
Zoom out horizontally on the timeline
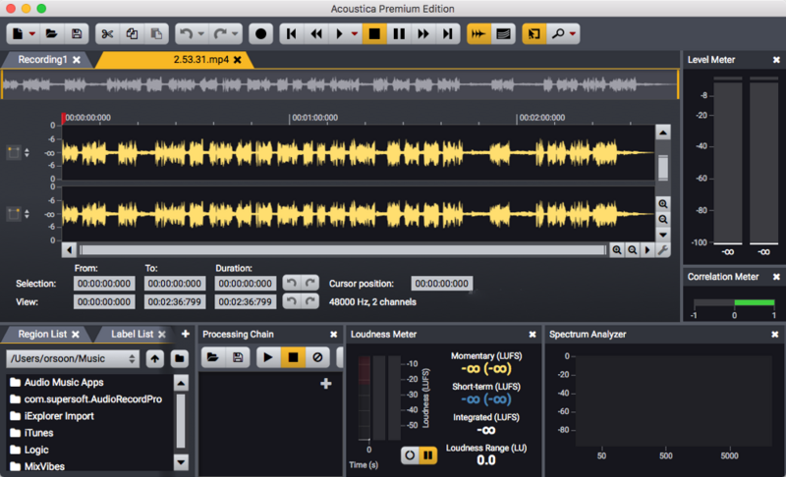633,249
